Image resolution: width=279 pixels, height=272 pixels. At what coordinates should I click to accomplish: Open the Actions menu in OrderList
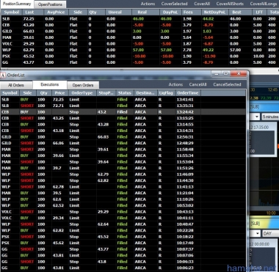pyautogui.click(x=175, y=84)
